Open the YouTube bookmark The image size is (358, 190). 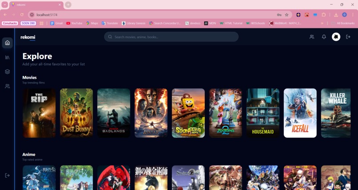[x=74, y=23]
